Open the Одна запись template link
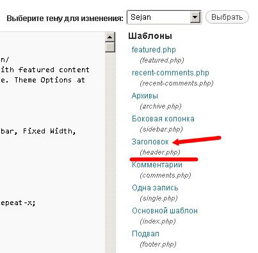The image size is (258, 253). click(x=155, y=188)
